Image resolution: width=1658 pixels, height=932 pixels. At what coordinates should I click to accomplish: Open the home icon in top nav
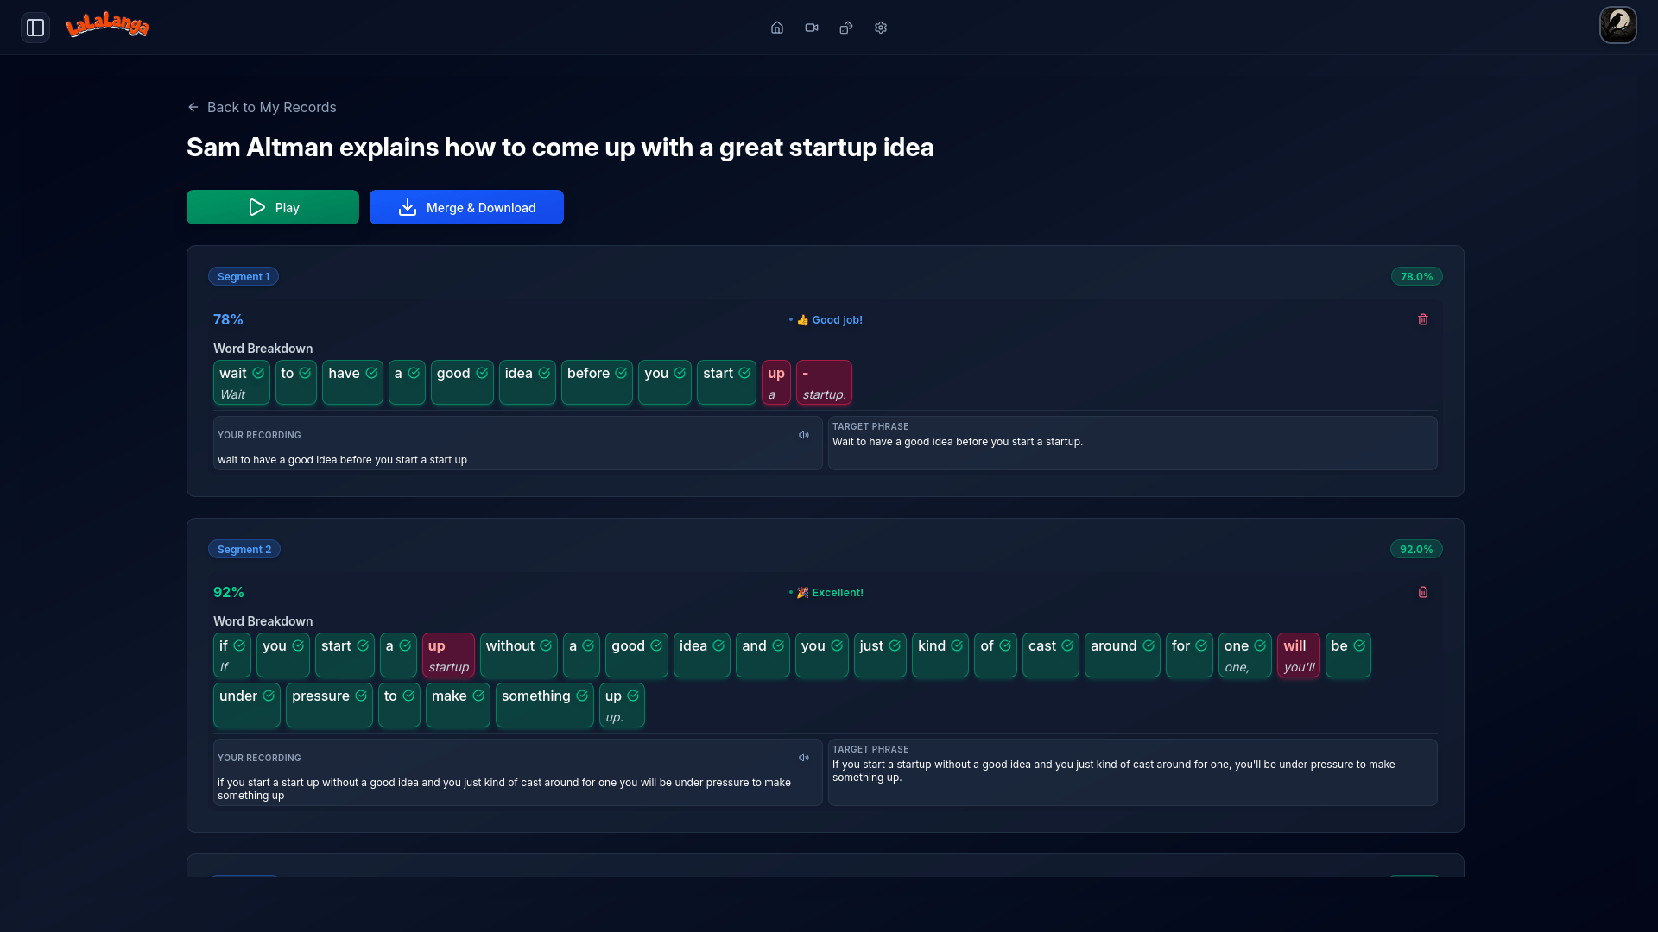777,28
